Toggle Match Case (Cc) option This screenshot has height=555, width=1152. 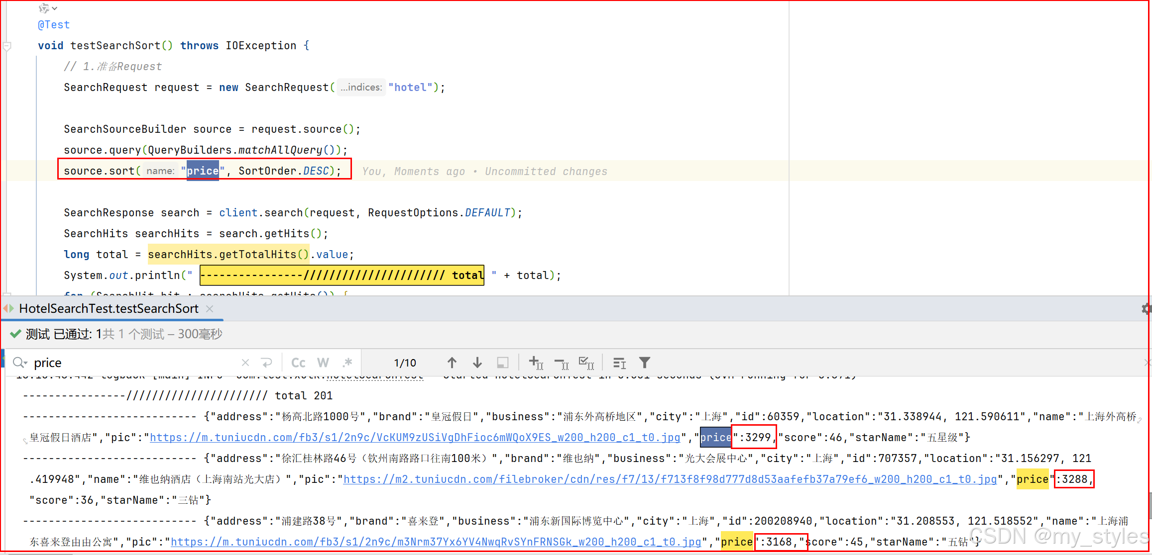(298, 363)
